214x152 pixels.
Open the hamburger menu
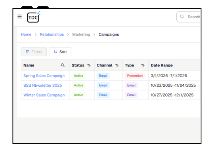click(x=19, y=17)
